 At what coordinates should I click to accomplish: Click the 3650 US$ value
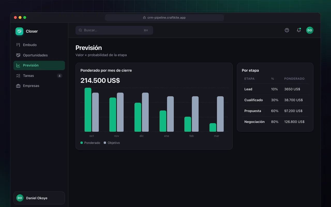coord(292,89)
